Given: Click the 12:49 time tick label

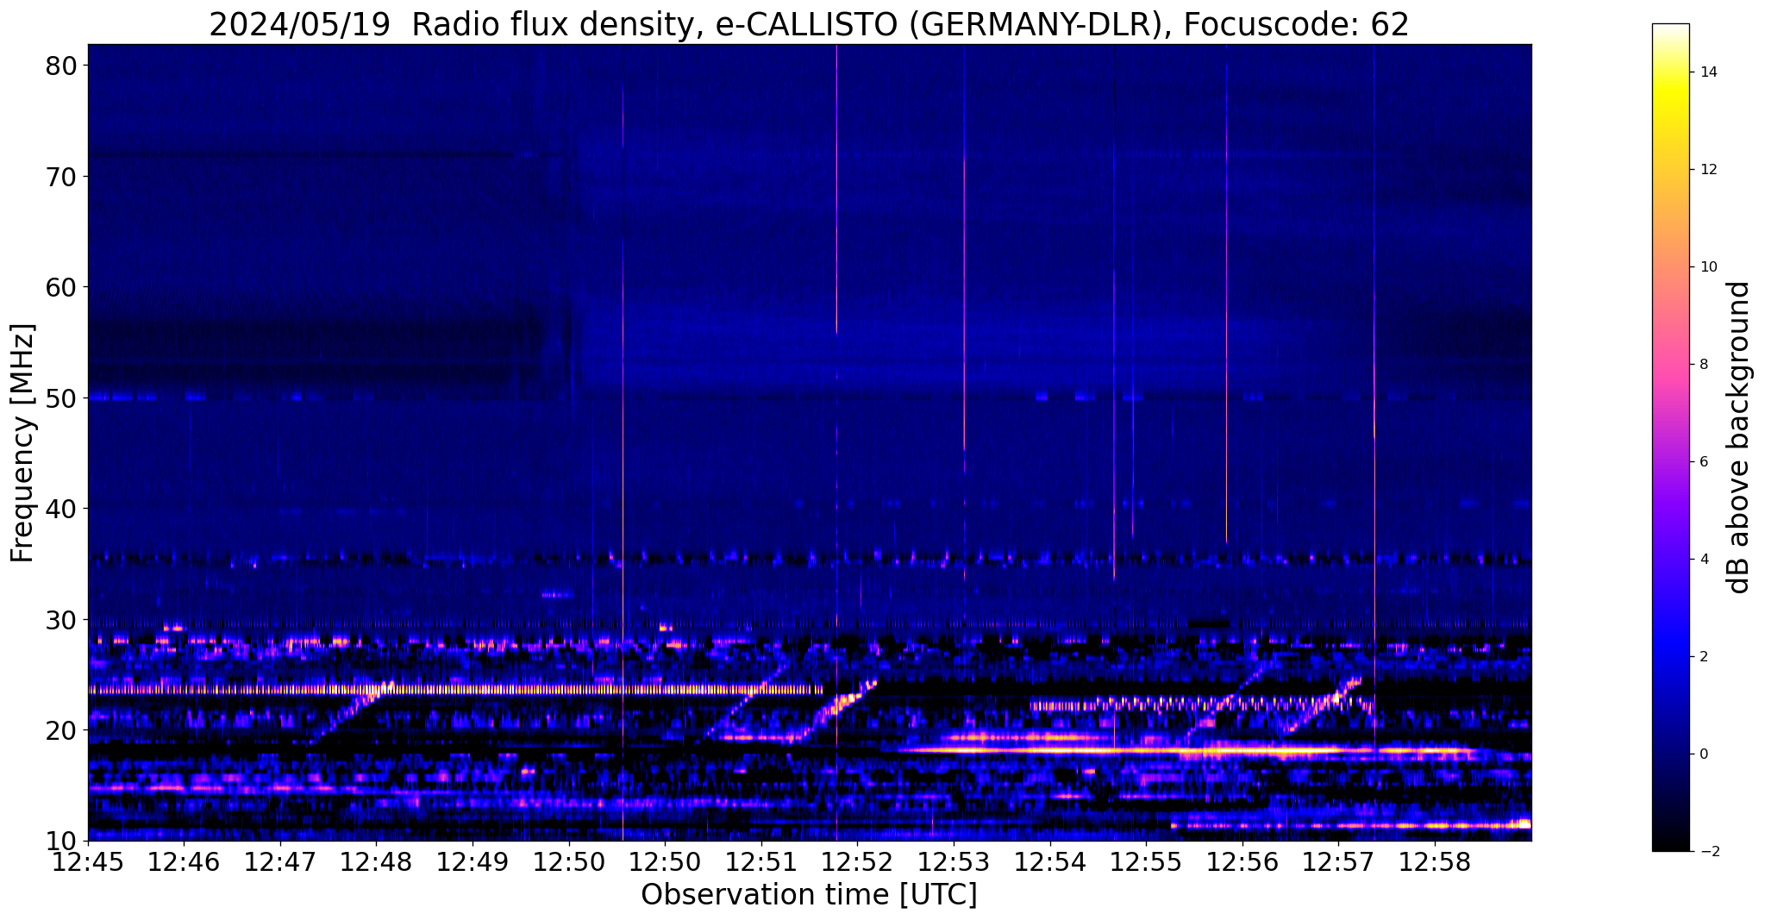Looking at the screenshot, I should point(473,862).
